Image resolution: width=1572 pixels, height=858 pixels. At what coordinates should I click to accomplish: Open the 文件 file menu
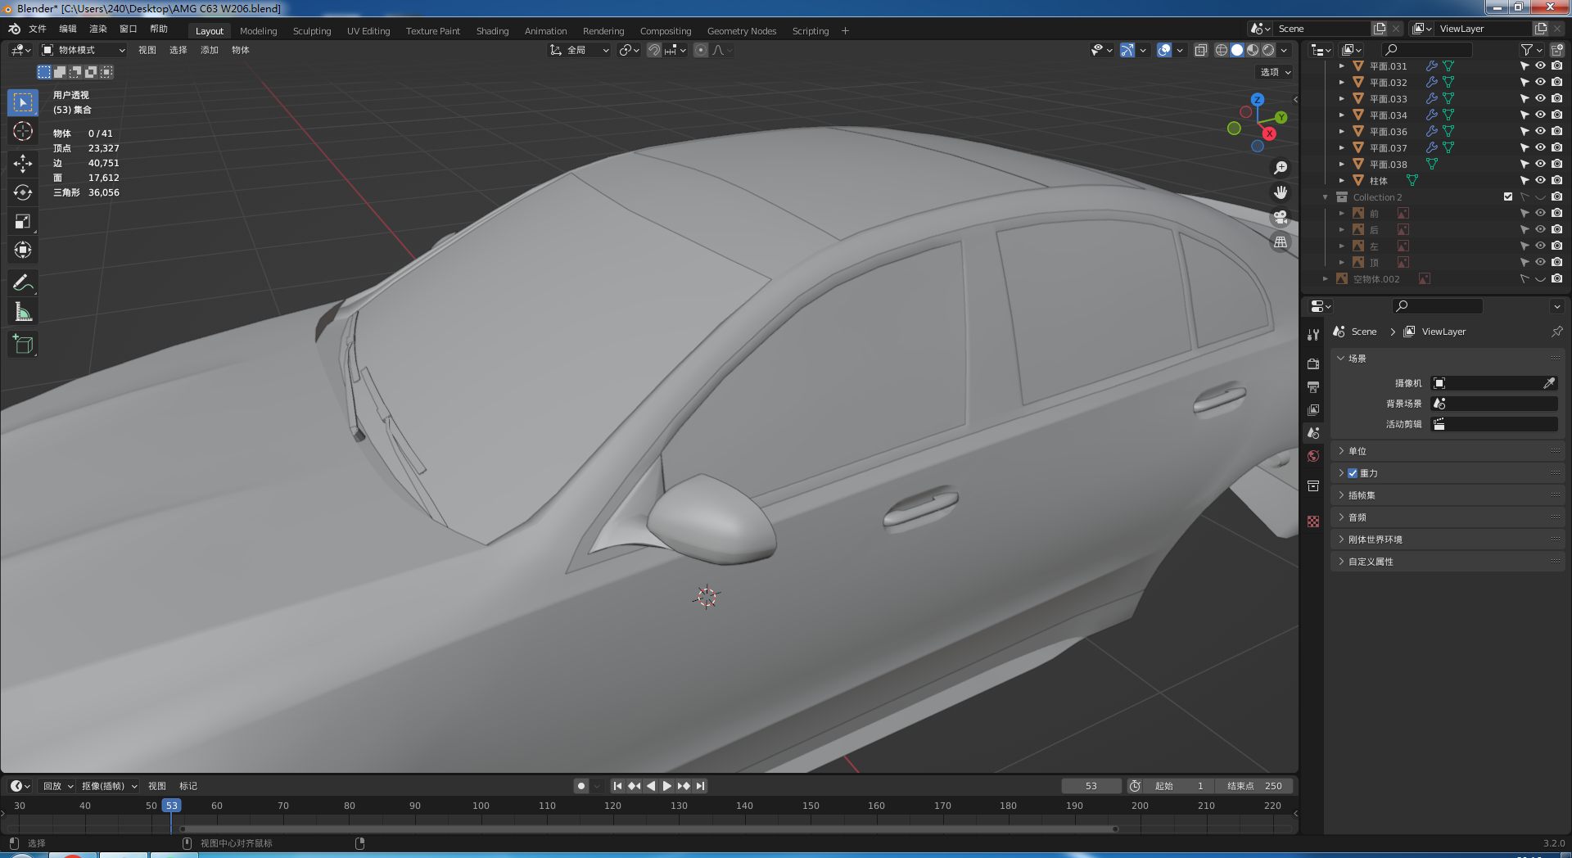point(38,29)
